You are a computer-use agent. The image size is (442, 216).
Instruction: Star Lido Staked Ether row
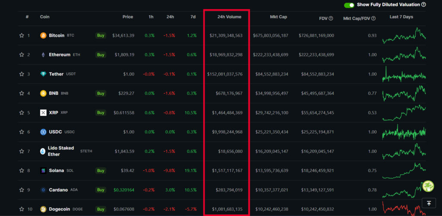[22, 152]
